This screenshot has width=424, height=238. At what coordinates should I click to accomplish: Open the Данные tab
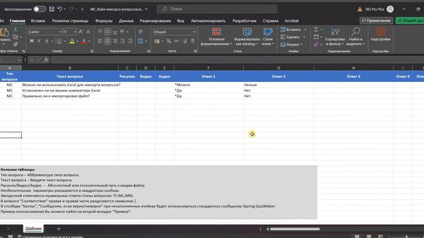pos(126,20)
